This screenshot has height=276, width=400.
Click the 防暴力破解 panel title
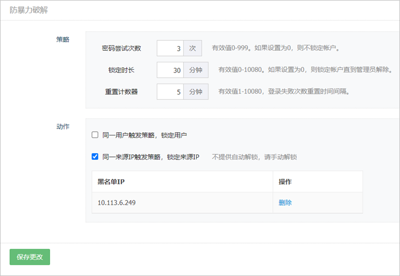[x=28, y=10]
